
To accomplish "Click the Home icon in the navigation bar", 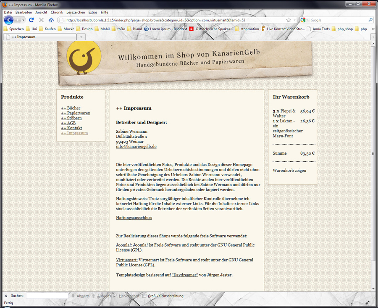I will (51, 20).
